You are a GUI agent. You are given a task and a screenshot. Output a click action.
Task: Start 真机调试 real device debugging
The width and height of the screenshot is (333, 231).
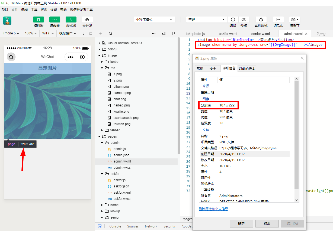pos(261,19)
